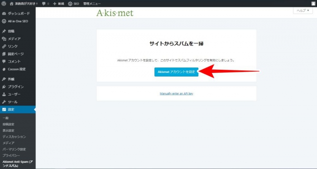The width and height of the screenshot is (317, 169).
Task: Open All in One SEO menu
Action: pos(18,21)
